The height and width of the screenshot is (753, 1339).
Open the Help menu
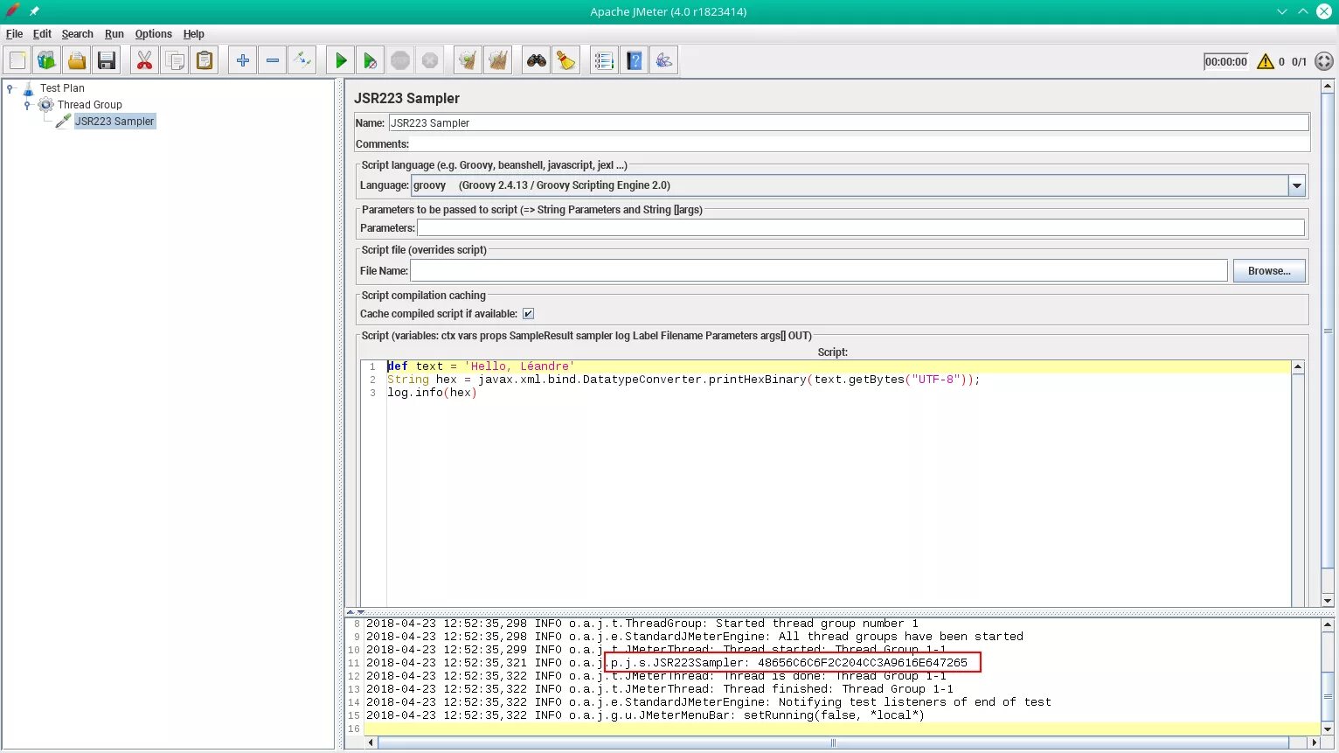tap(193, 34)
